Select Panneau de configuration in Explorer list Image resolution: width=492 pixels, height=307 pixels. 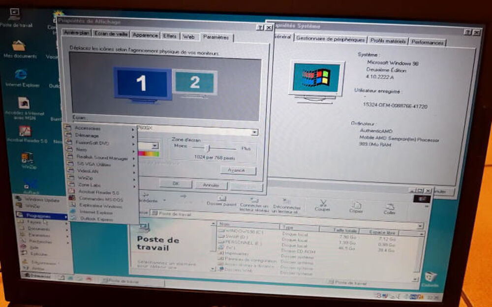[247, 260]
